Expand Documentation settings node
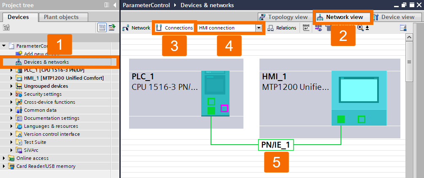Image resolution: width=424 pixels, height=178 pixels. click(11, 118)
